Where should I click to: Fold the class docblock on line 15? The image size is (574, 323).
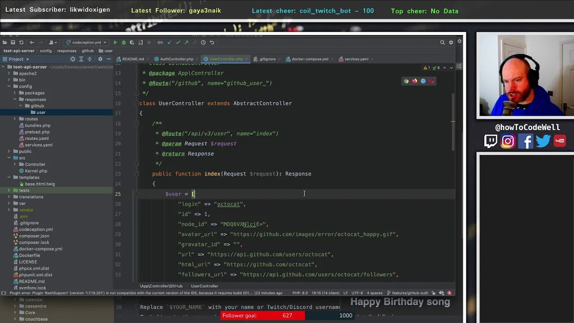coord(137,93)
